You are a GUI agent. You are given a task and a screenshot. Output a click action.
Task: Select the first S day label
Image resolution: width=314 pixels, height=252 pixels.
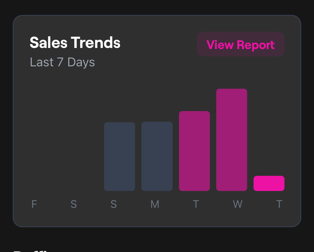click(x=74, y=204)
